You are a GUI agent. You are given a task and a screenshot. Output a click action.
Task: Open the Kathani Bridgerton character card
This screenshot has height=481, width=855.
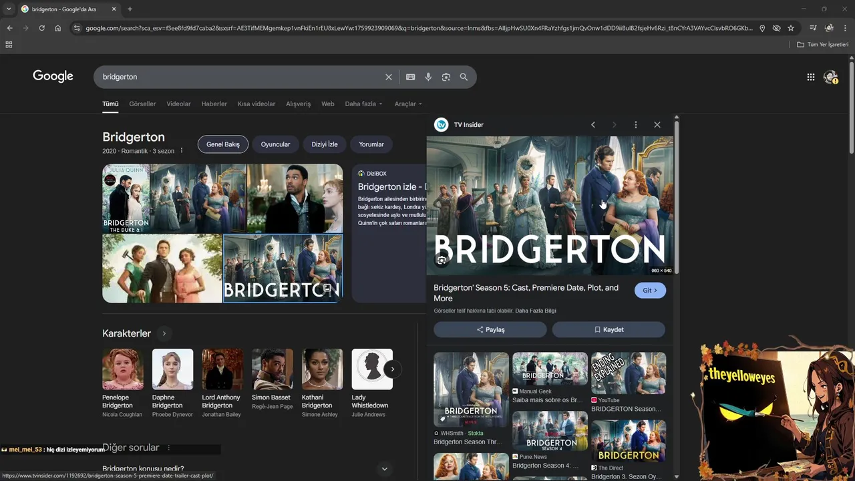click(322, 383)
